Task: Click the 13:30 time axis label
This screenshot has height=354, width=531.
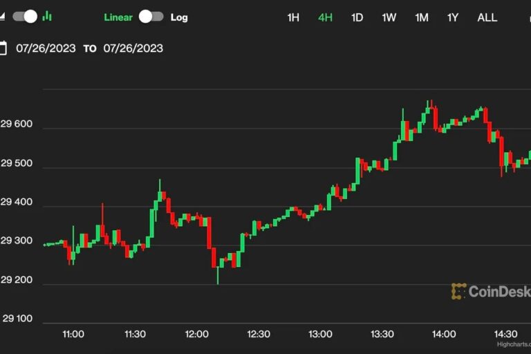Action: tap(382, 335)
